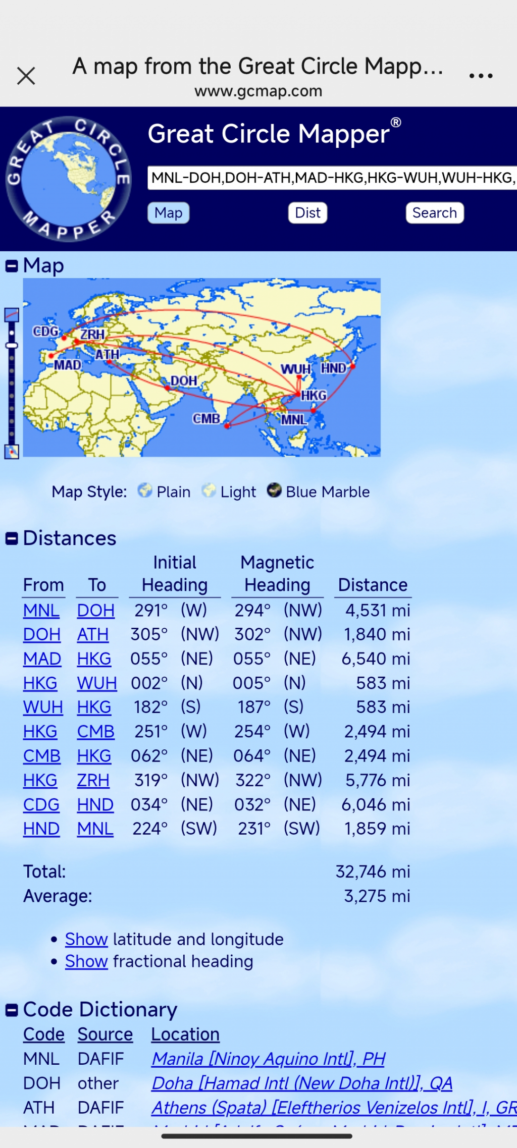Click the CMB label on the map

pos(206,419)
